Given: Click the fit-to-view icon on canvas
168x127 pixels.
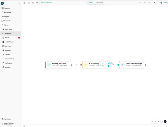Looking at the screenshot, I should 159,121.
